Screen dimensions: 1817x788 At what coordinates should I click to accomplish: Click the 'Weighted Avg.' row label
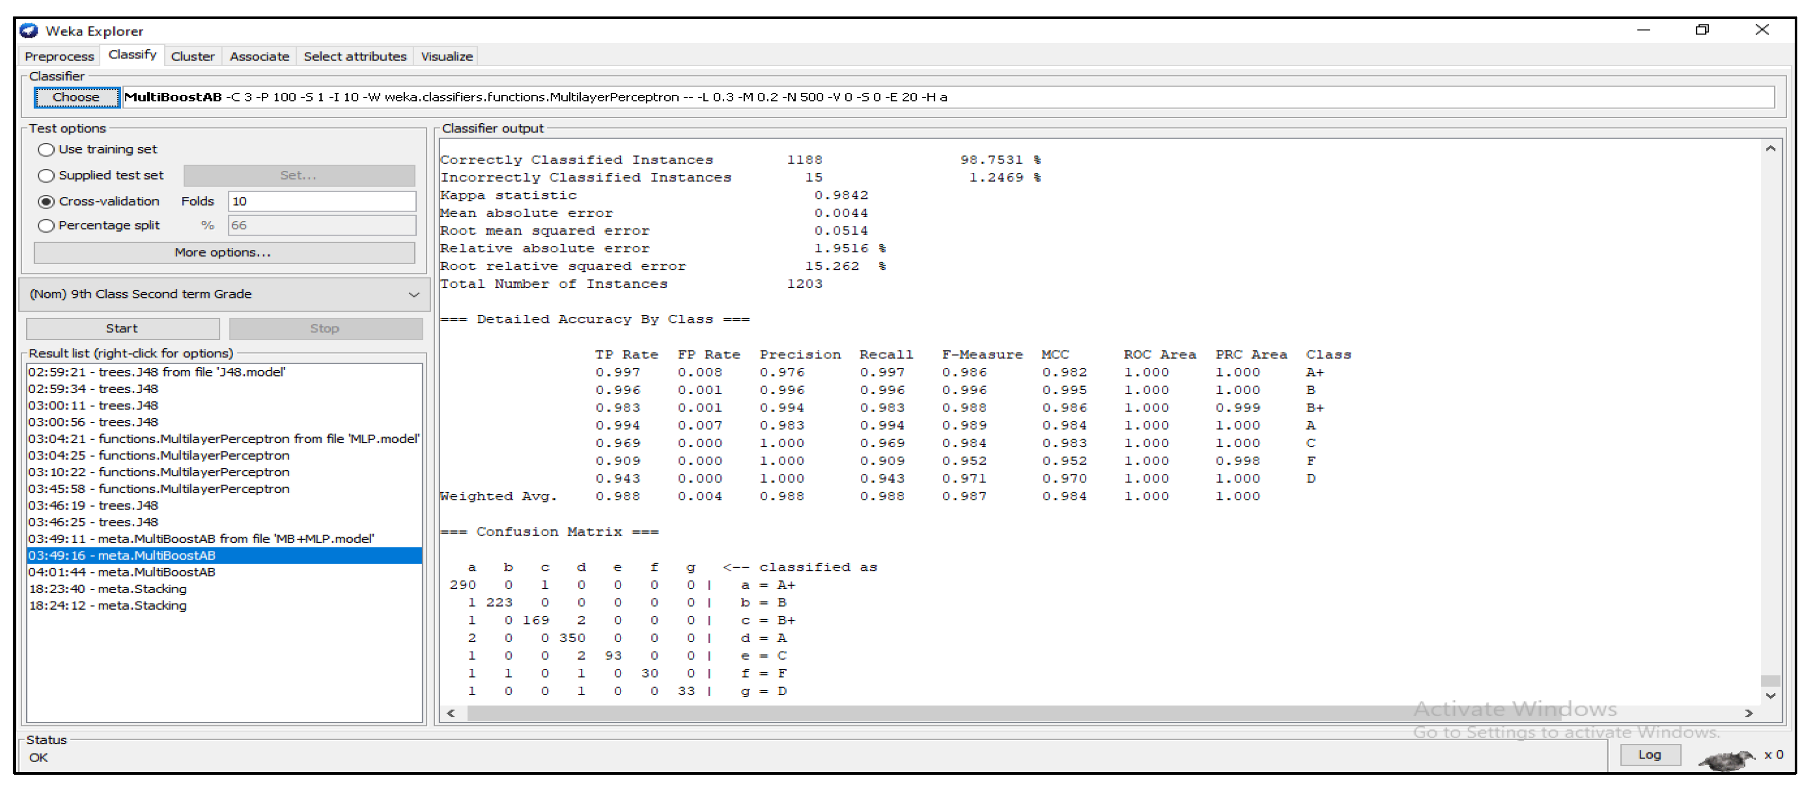click(498, 496)
